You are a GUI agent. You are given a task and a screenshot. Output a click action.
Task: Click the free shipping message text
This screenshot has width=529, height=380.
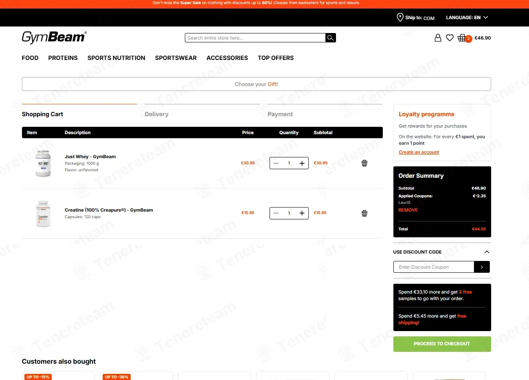pyautogui.click(x=432, y=319)
